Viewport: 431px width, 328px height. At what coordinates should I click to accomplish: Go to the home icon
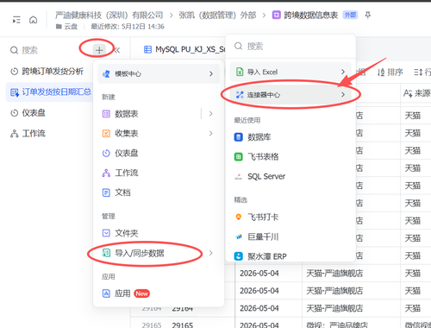[34, 20]
